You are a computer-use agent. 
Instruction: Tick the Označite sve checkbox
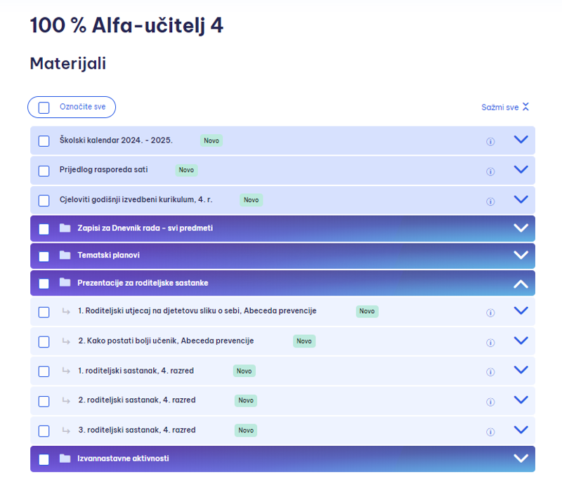pyautogui.click(x=44, y=107)
